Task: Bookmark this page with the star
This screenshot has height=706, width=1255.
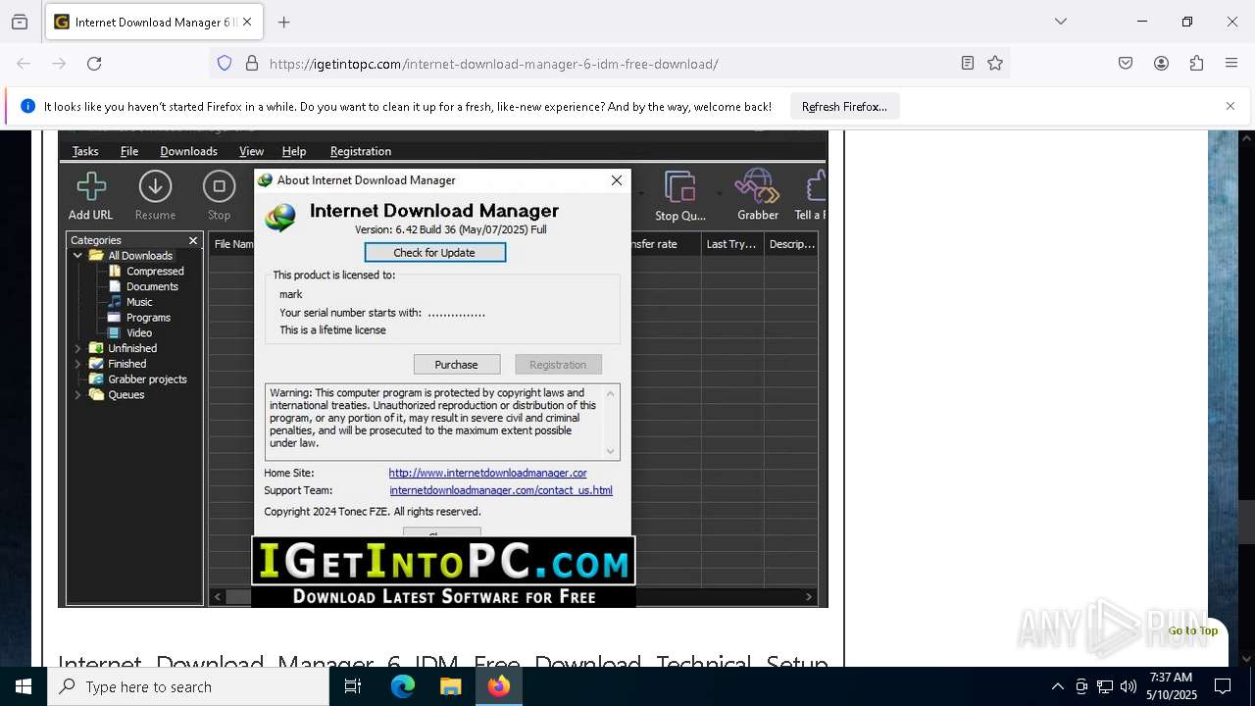Action: point(995,64)
